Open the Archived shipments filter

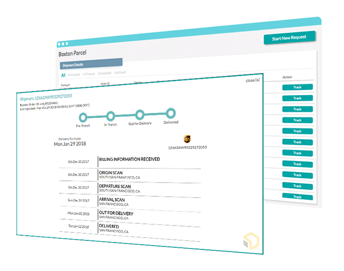(120, 72)
